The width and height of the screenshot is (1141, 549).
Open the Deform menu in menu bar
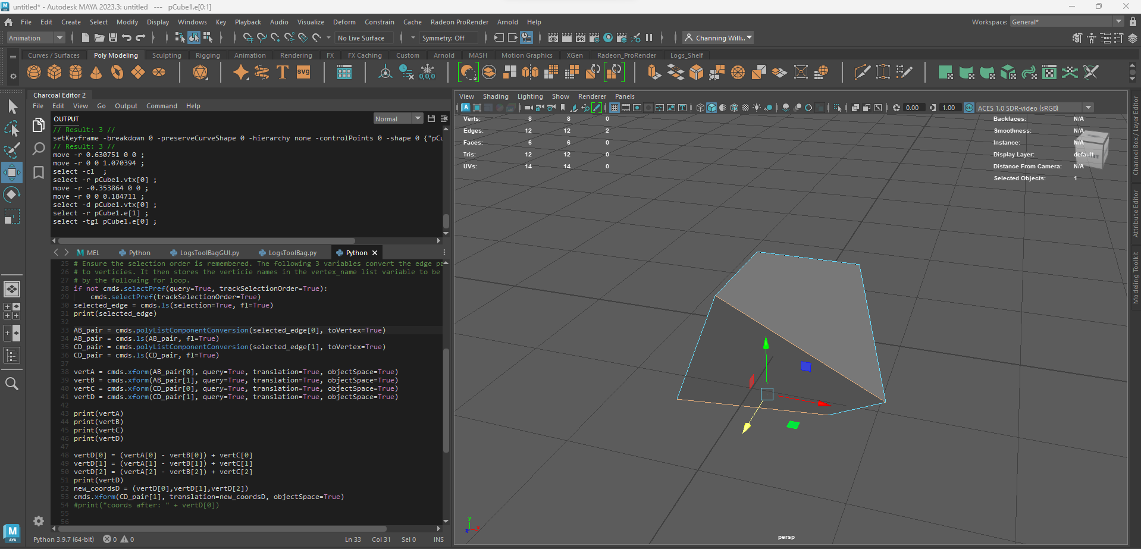pos(344,22)
